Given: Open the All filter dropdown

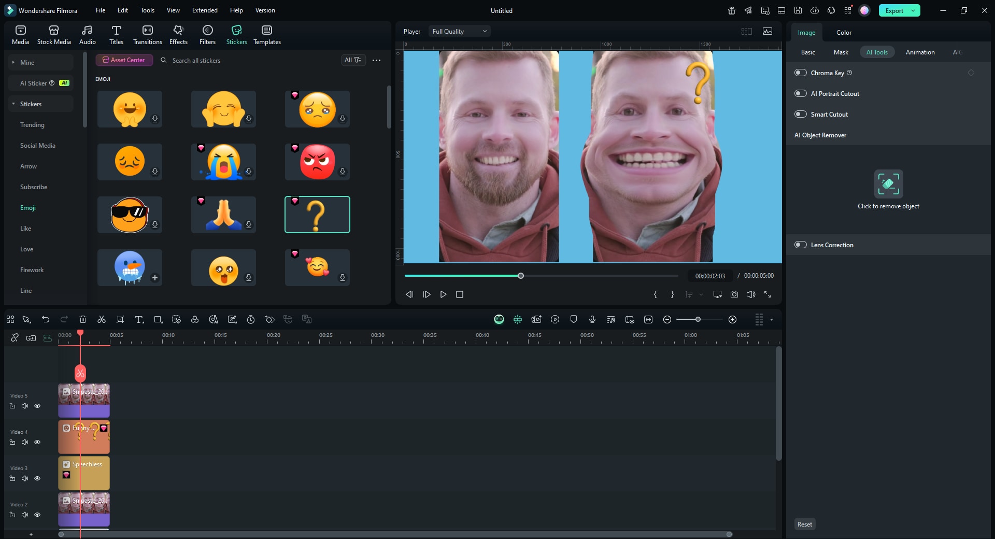Looking at the screenshot, I should click(x=353, y=60).
